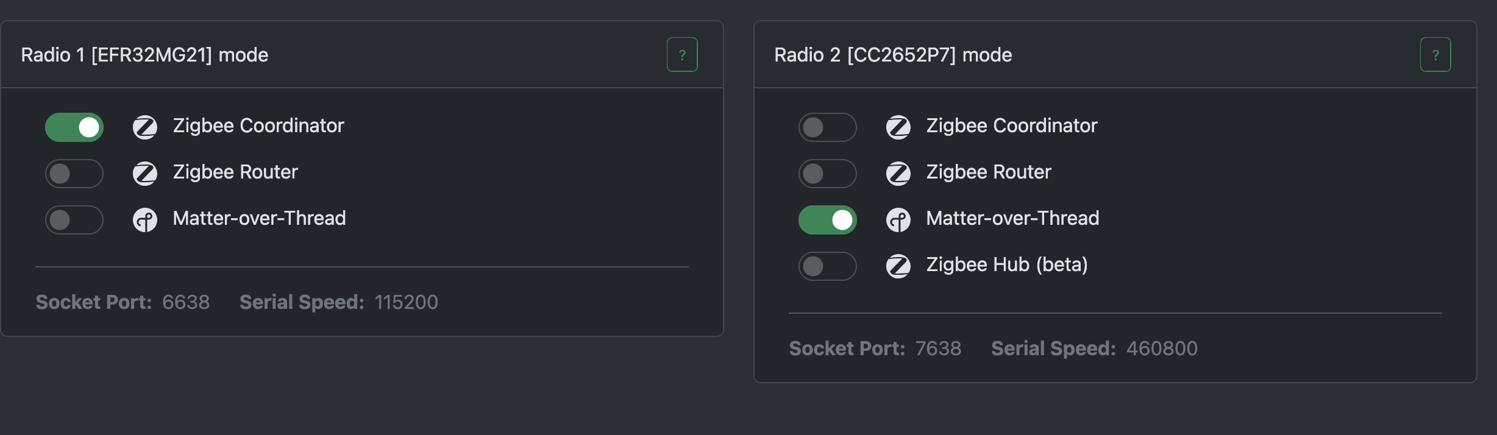Screen dimensions: 1497x435
Task: Click Zigbee logo icon beside Radio 1 Router
Action: pyautogui.click(x=145, y=174)
